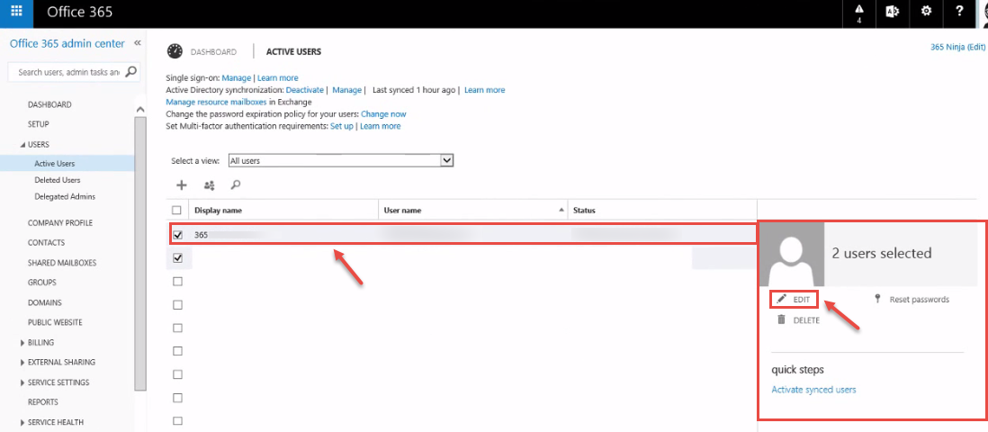Check the third user row checkbox
The image size is (988, 432).
177,282
